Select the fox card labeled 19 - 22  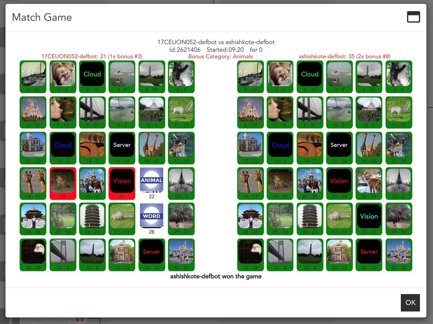280,183
